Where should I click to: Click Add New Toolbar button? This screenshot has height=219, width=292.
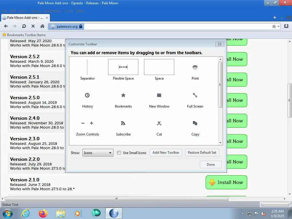(166, 153)
